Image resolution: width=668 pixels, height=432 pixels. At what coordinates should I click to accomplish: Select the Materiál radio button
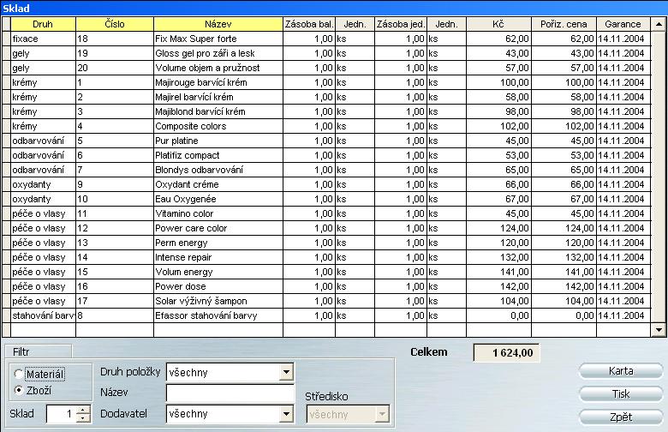[20, 374]
